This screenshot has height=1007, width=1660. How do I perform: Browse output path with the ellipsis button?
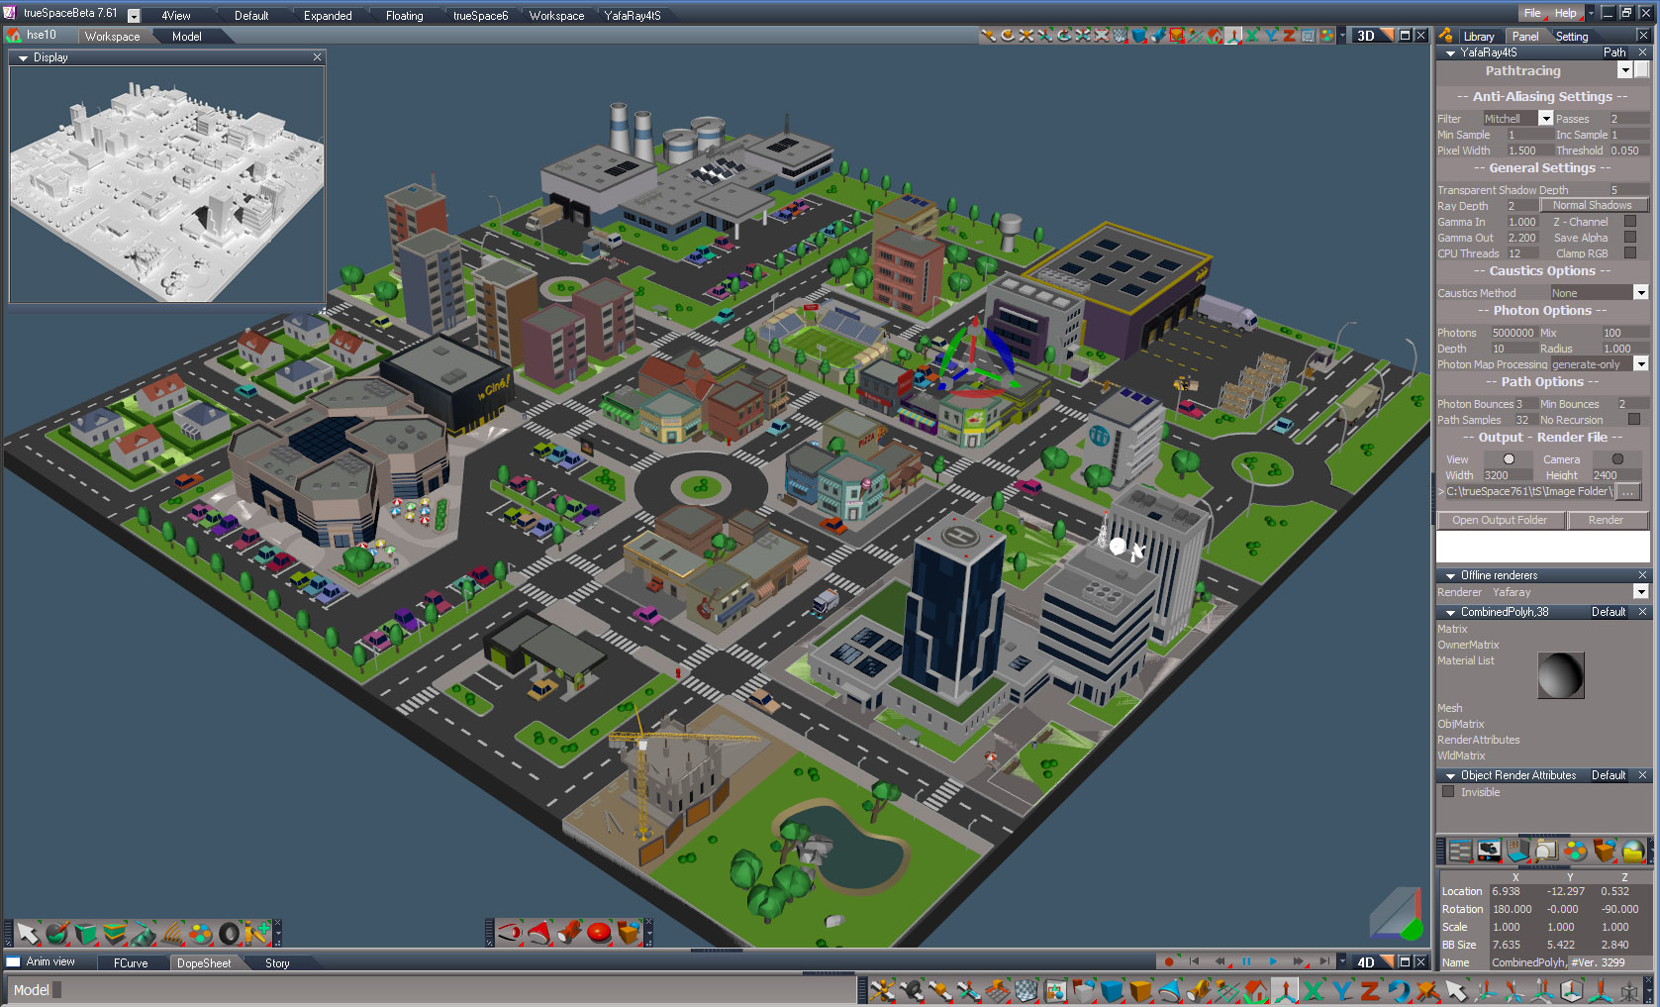click(1628, 491)
